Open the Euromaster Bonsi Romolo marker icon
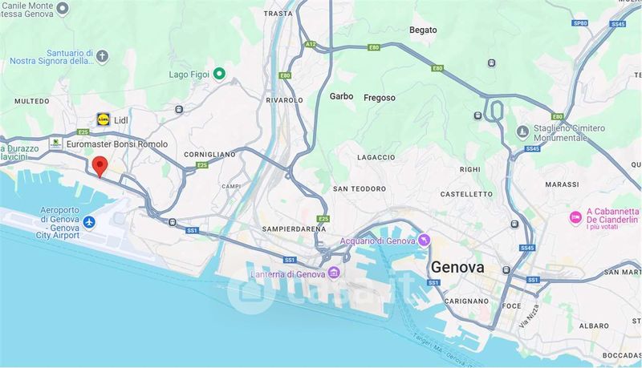Screen dimensions: 642x368 coord(55,144)
